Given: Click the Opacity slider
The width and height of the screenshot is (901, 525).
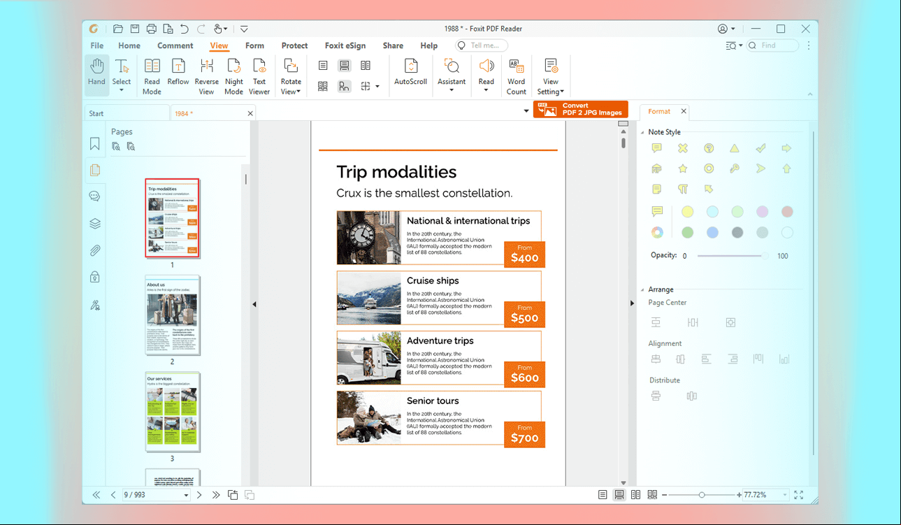Looking at the screenshot, I should click(733, 256).
